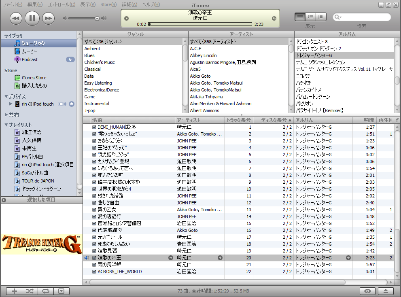Open the Podcast library
Image resolution: width=401 pixels, height=297 pixels.
pyautogui.click(x=38, y=59)
